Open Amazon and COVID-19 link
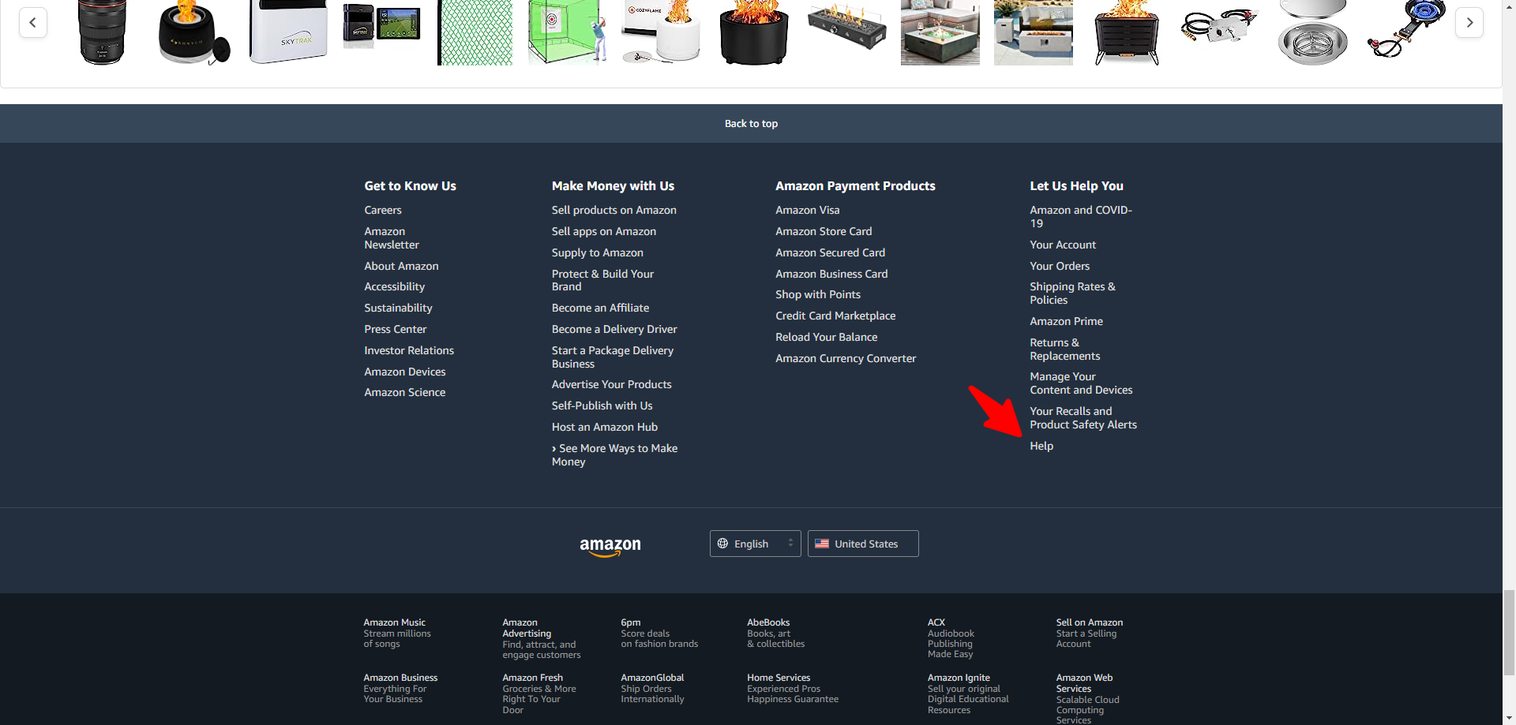Viewport: 1516px width, 725px height. (x=1081, y=217)
